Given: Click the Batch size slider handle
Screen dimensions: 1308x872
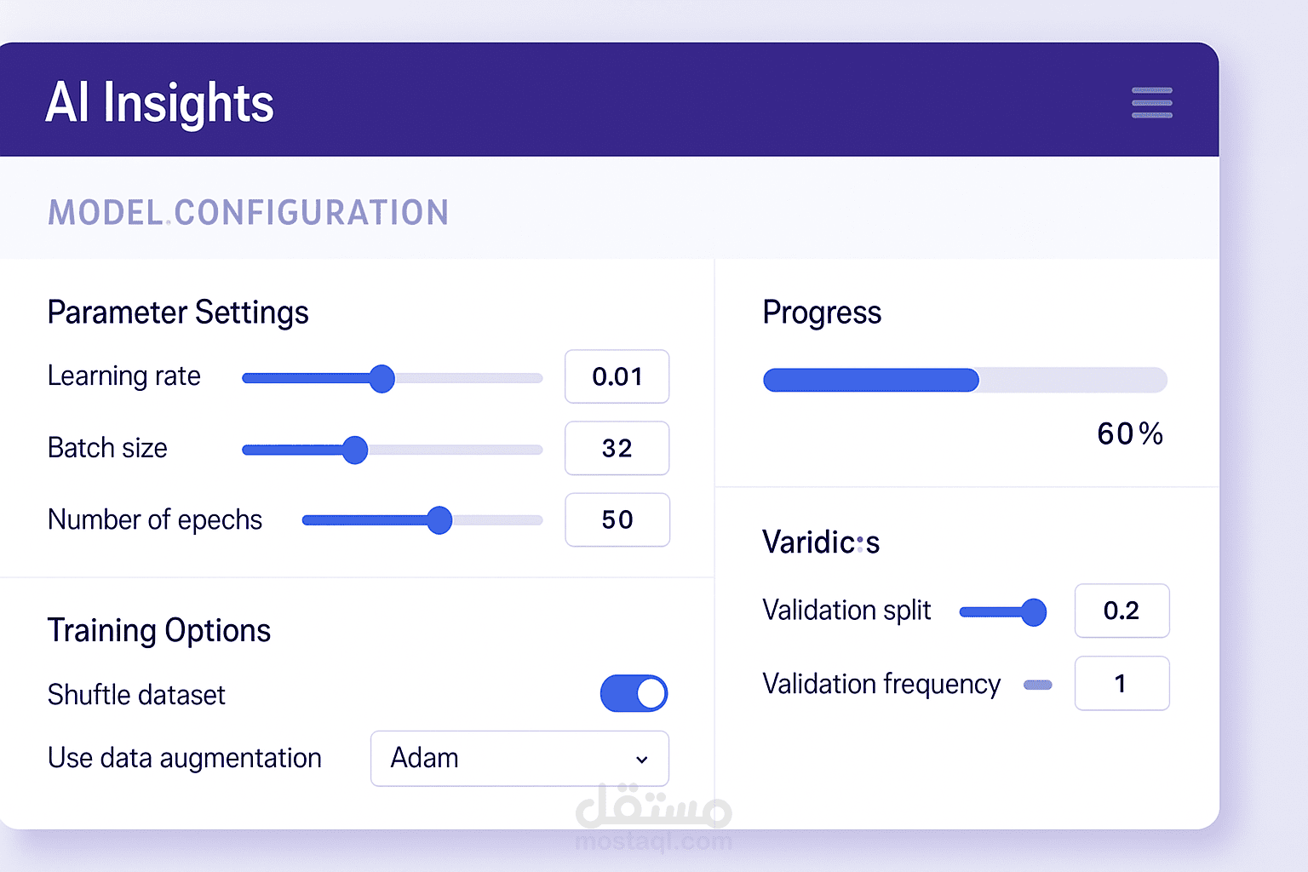Looking at the screenshot, I should (355, 450).
